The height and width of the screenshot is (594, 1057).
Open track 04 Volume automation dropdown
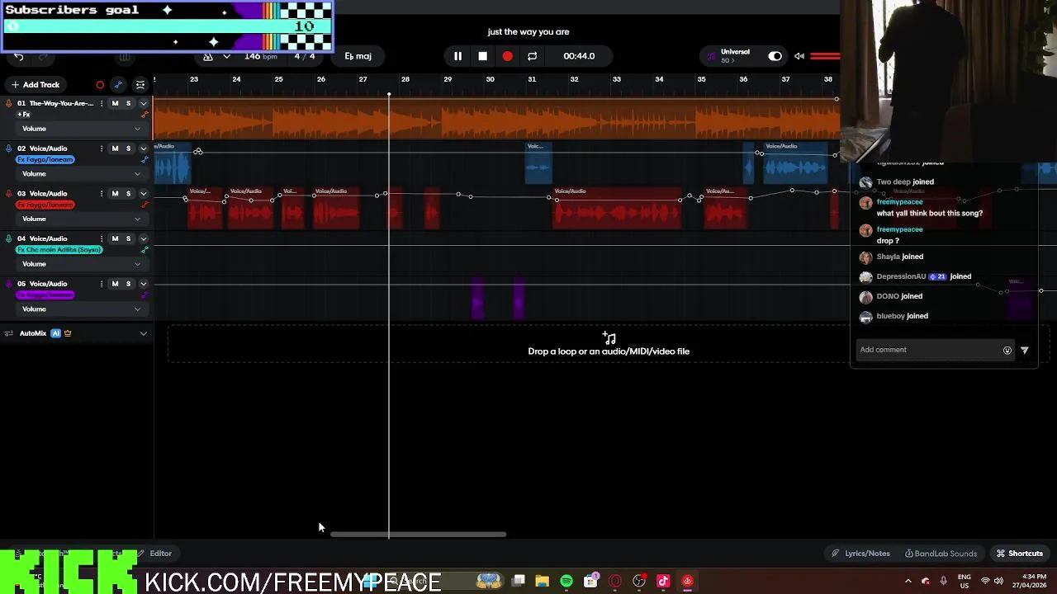pyautogui.click(x=82, y=264)
